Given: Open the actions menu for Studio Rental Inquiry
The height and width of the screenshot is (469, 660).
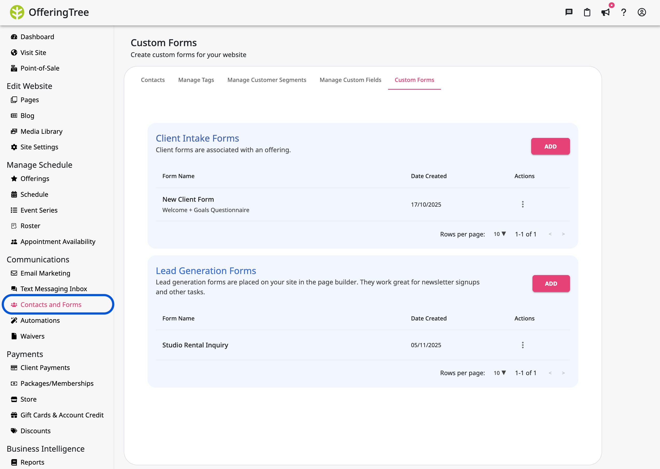Looking at the screenshot, I should point(523,345).
